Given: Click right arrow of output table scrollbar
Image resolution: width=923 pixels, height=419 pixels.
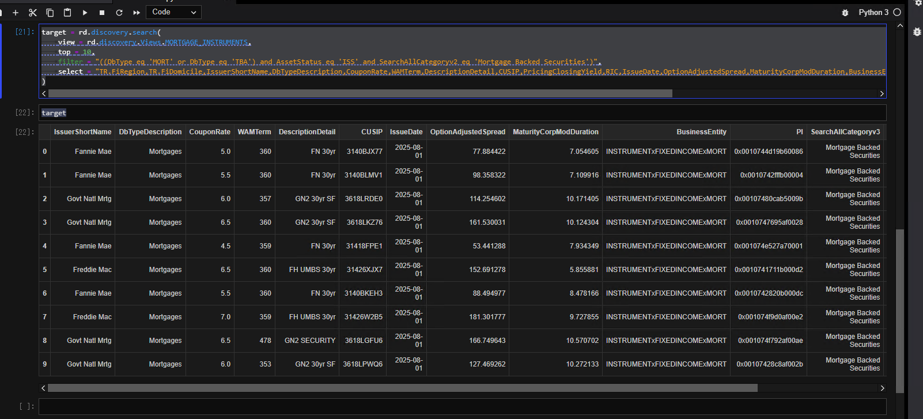Looking at the screenshot, I should [882, 388].
